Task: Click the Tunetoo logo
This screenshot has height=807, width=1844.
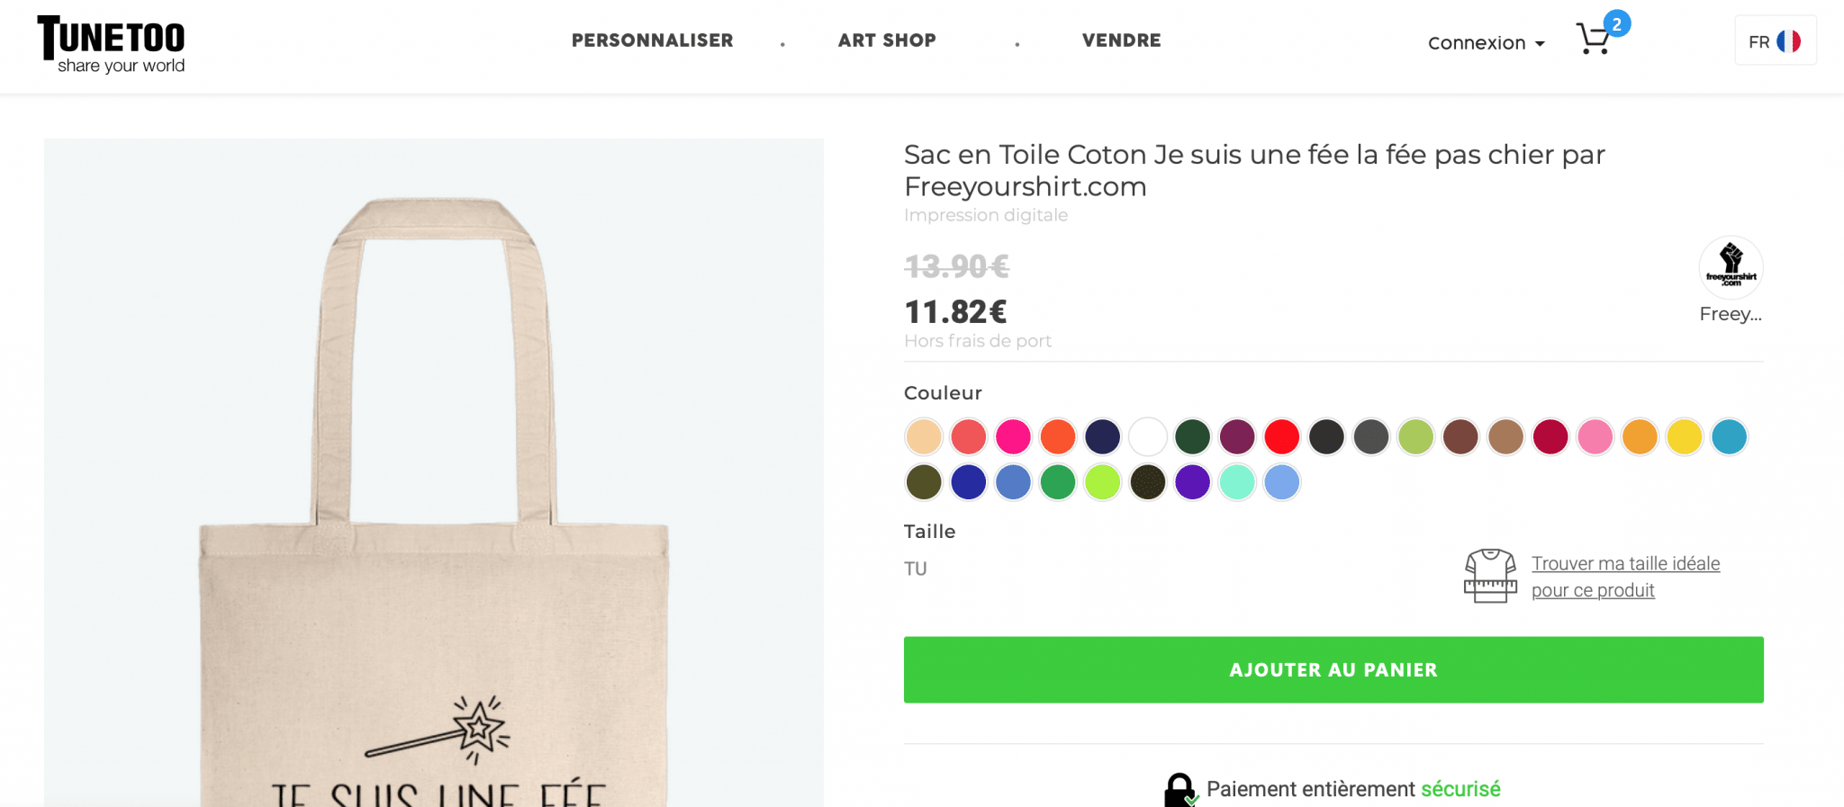Action: (x=111, y=43)
